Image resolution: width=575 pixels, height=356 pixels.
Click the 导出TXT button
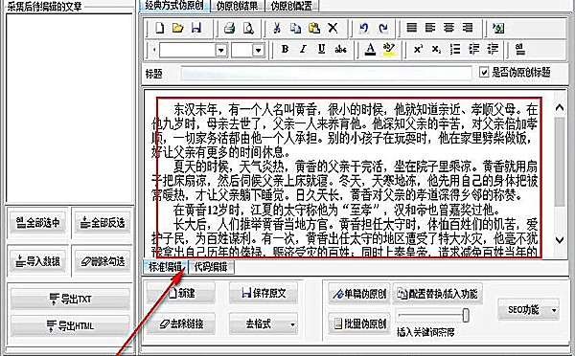click(x=70, y=300)
